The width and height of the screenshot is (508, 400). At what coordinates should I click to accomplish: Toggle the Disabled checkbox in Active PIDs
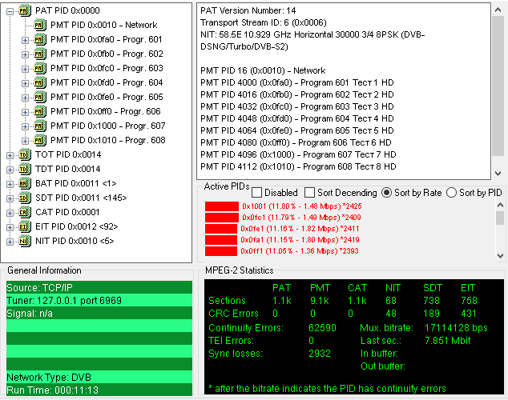pyautogui.click(x=256, y=193)
